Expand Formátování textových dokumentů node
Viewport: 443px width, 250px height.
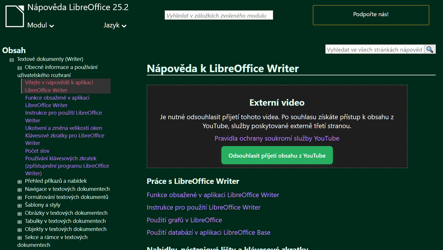pyautogui.click(x=20, y=197)
